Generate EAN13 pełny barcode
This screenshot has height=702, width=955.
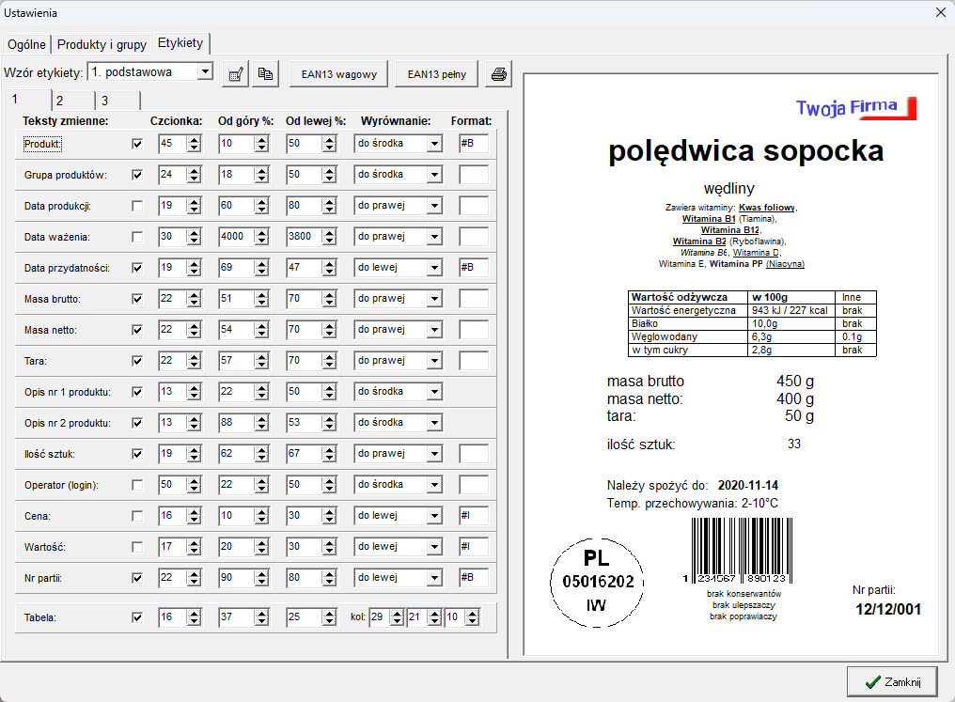click(437, 74)
